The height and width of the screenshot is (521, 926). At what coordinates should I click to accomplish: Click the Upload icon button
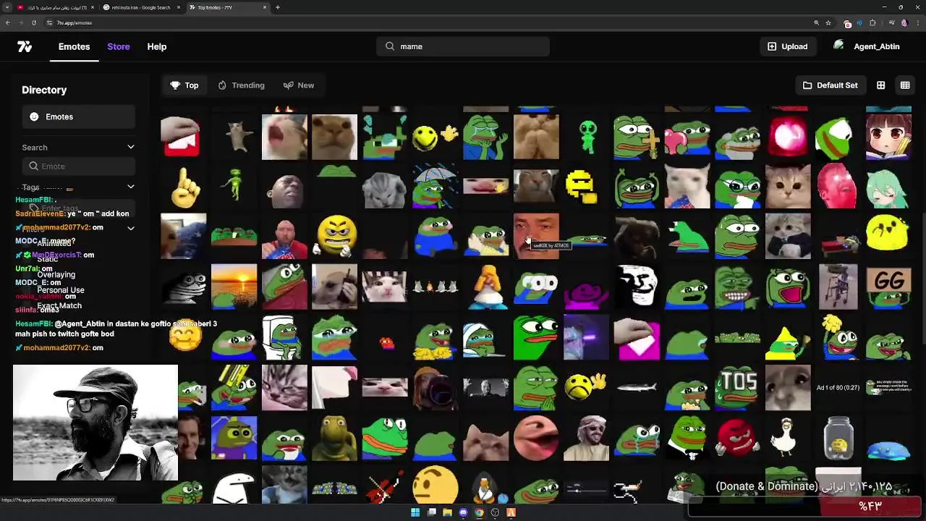coord(772,46)
